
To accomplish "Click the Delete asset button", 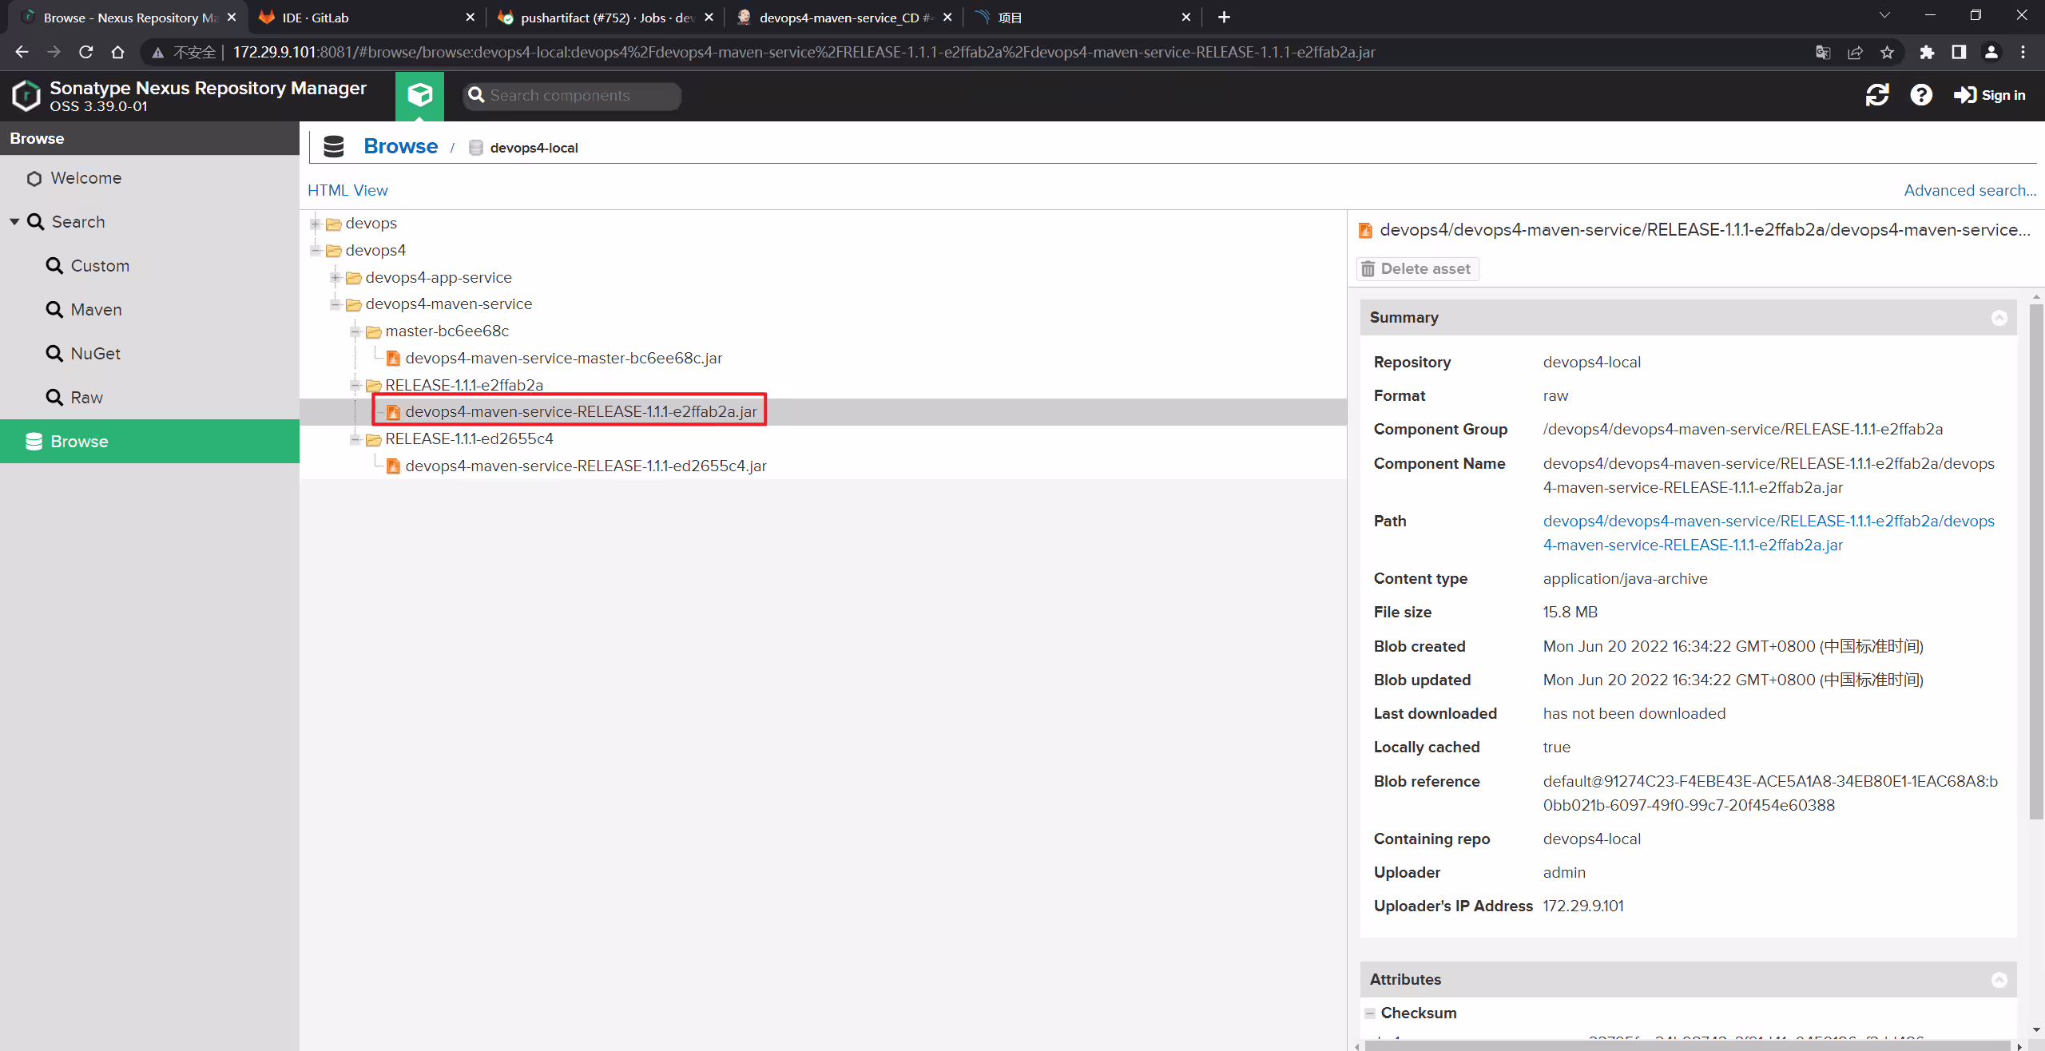I will pos(1417,269).
